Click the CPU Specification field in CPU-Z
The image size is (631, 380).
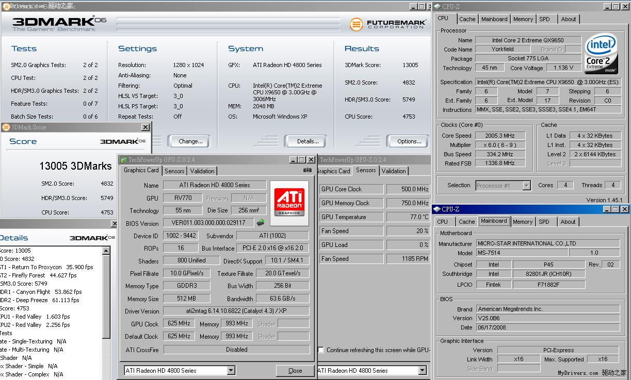pos(548,82)
